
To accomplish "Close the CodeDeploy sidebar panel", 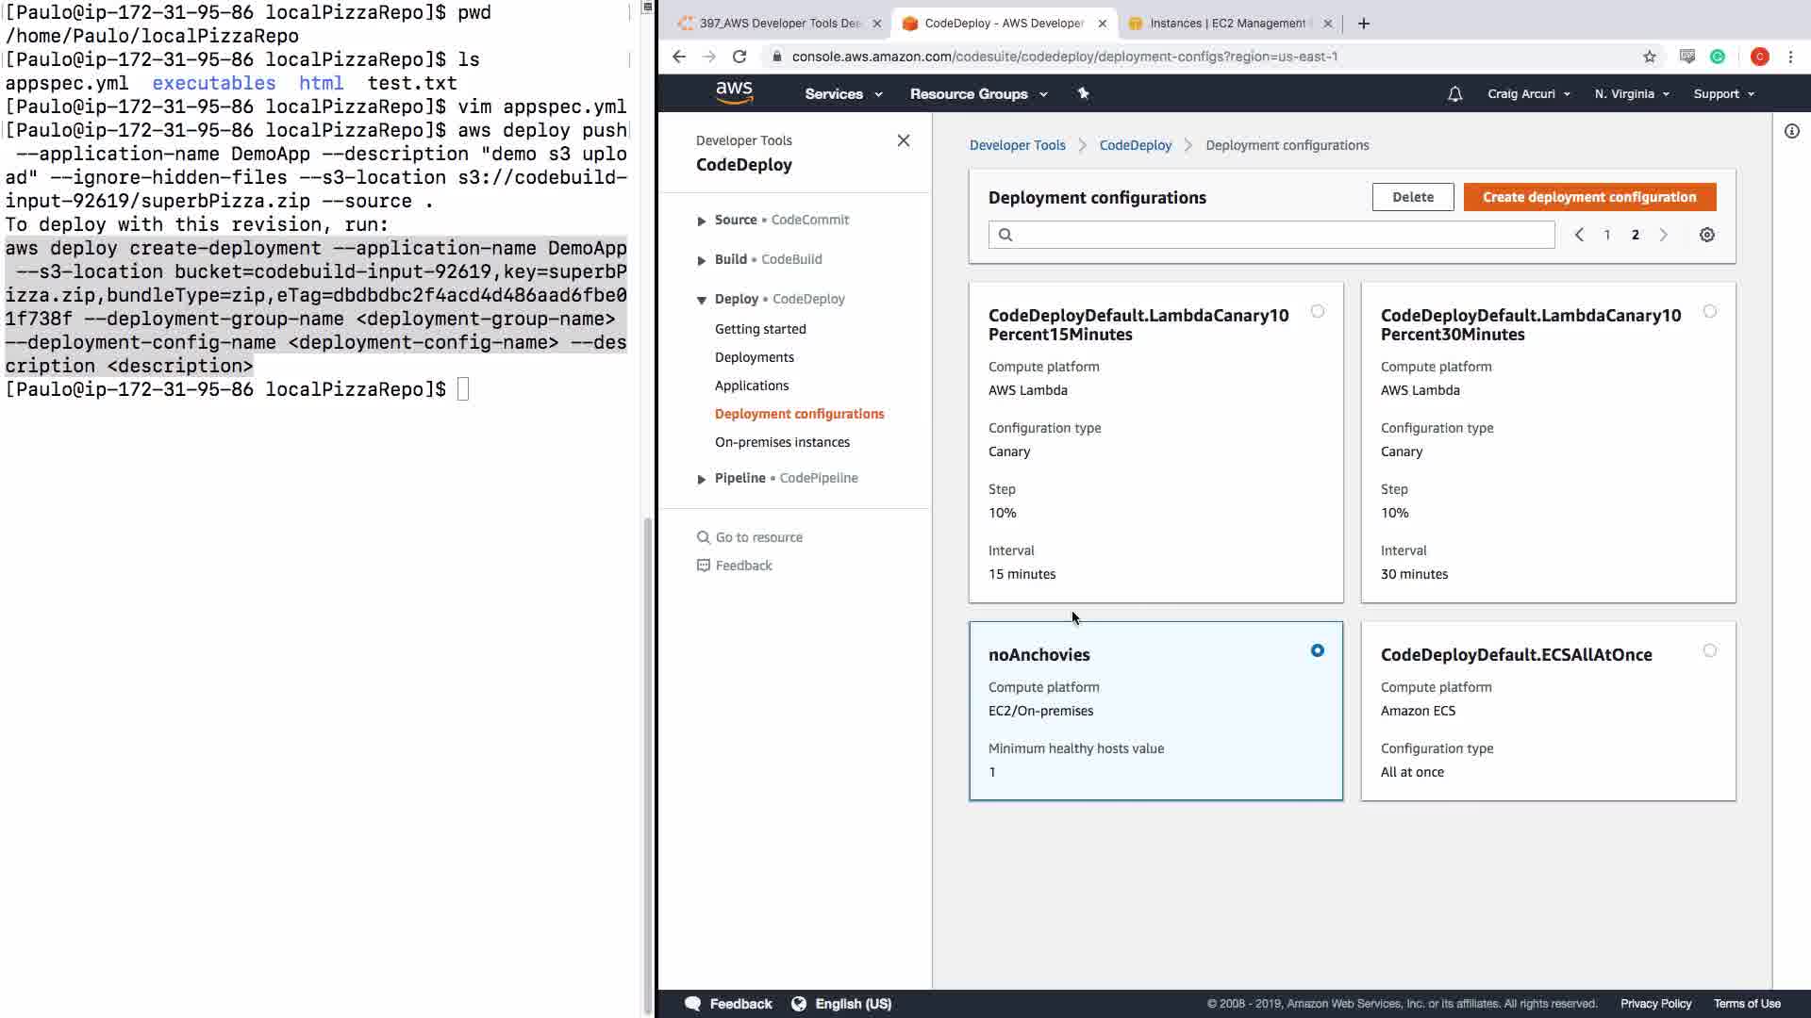I will coord(903,140).
